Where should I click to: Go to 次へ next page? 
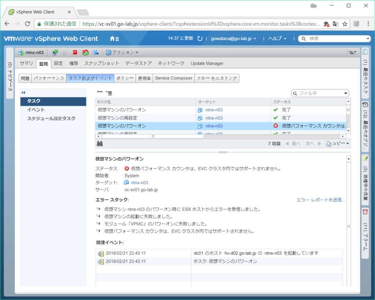click(313, 143)
